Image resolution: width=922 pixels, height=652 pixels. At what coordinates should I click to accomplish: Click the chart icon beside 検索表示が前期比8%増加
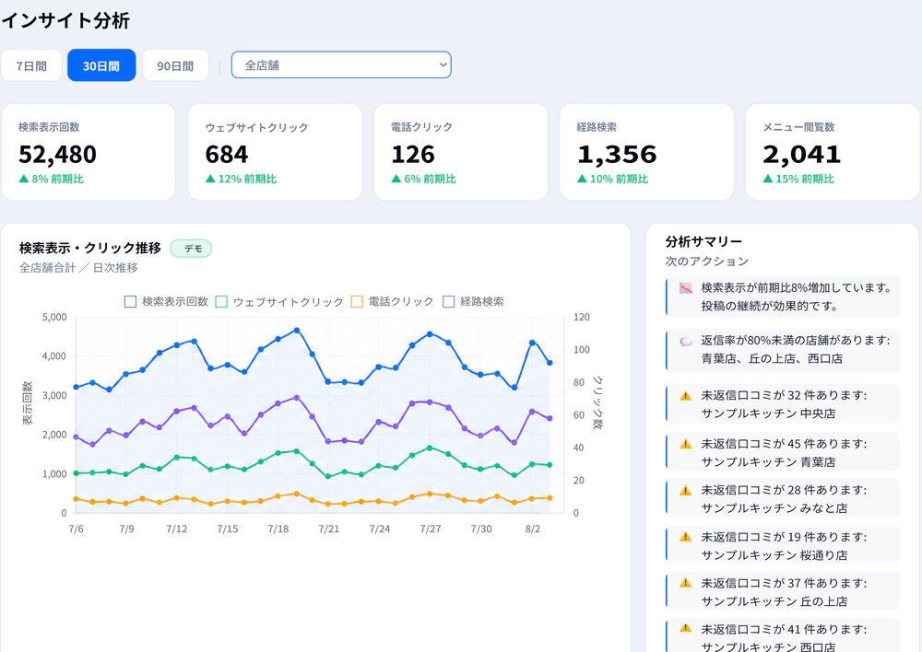point(686,288)
